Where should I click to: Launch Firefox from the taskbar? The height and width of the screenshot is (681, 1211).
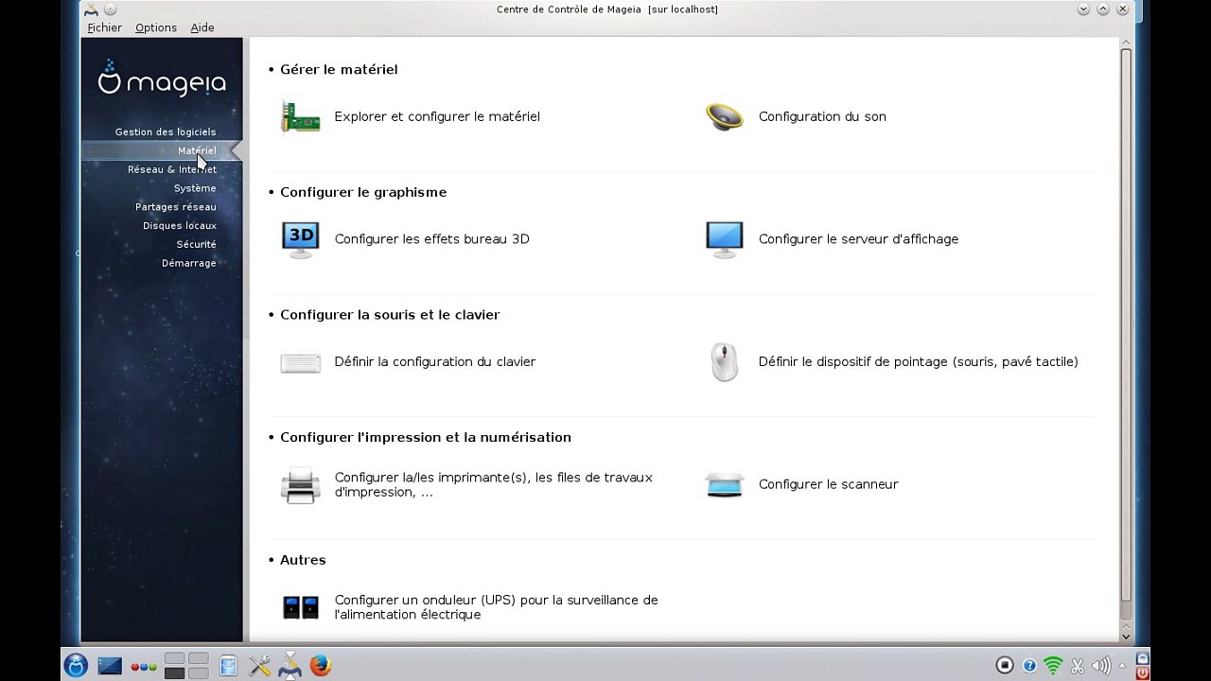click(x=321, y=666)
